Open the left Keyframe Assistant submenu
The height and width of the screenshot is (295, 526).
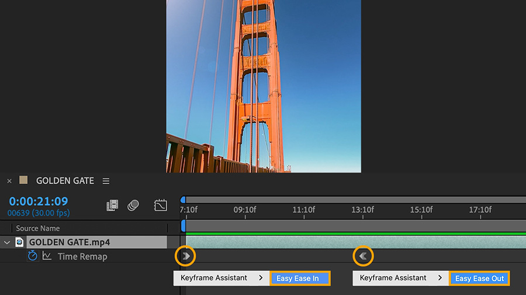222,278
